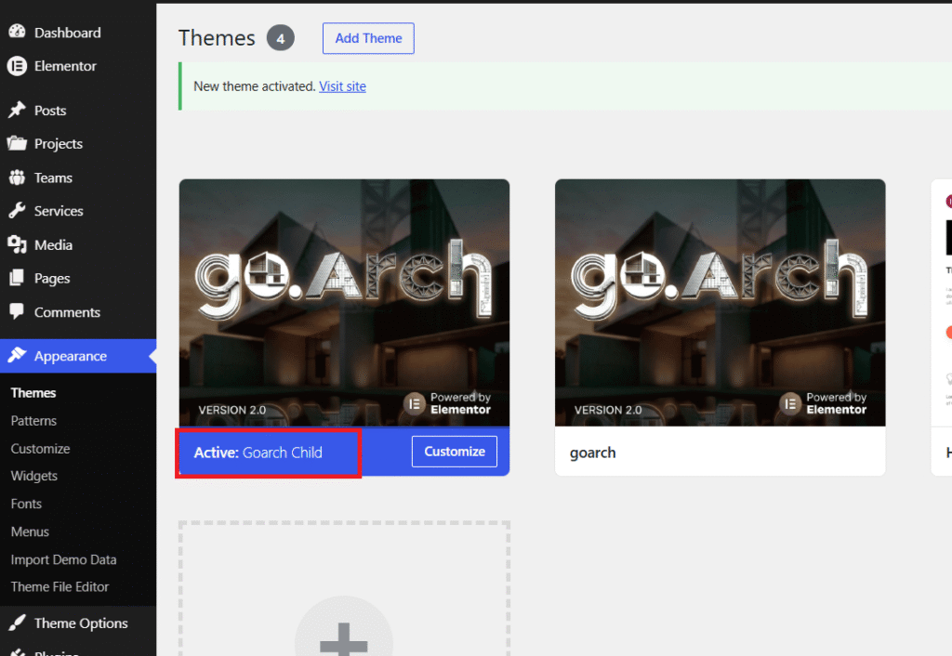The image size is (952, 656).
Task: Open the Patterns submenu item
Action: (x=33, y=421)
